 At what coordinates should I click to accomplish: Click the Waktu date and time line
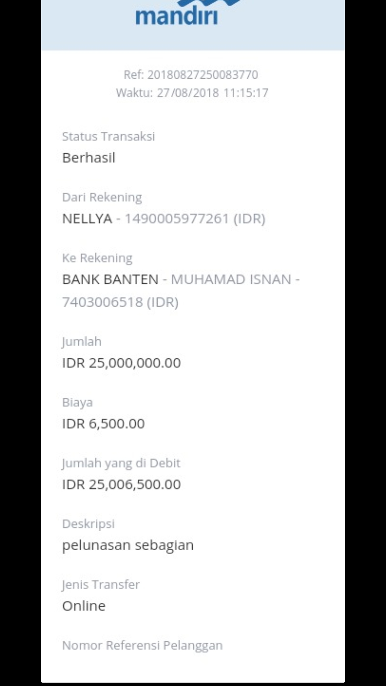tap(192, 93)
